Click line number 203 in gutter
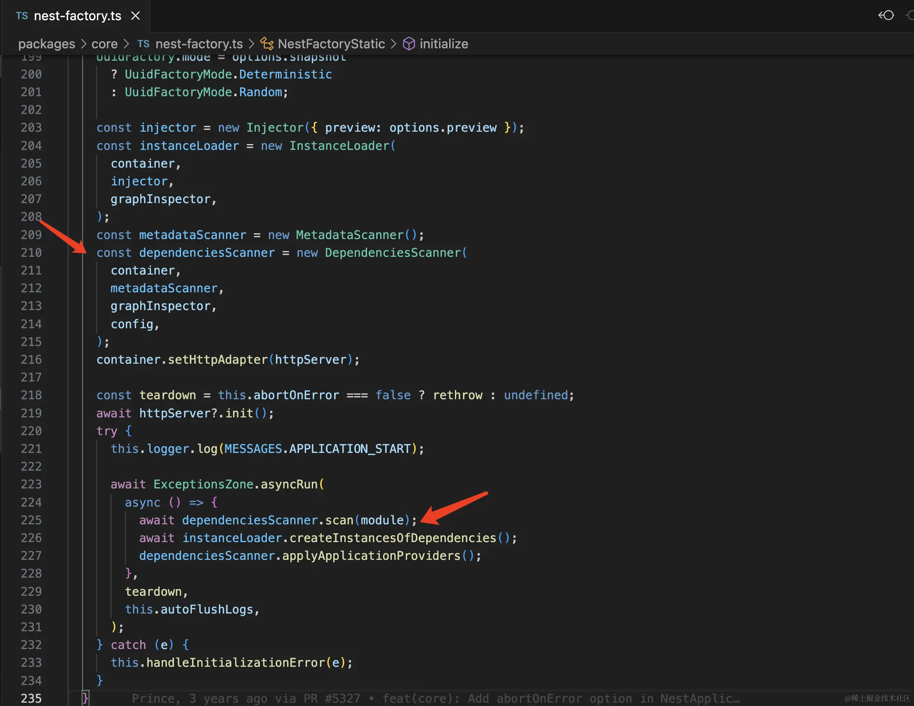This screenshot has height=706, width=914. click(x=31, y=128)
